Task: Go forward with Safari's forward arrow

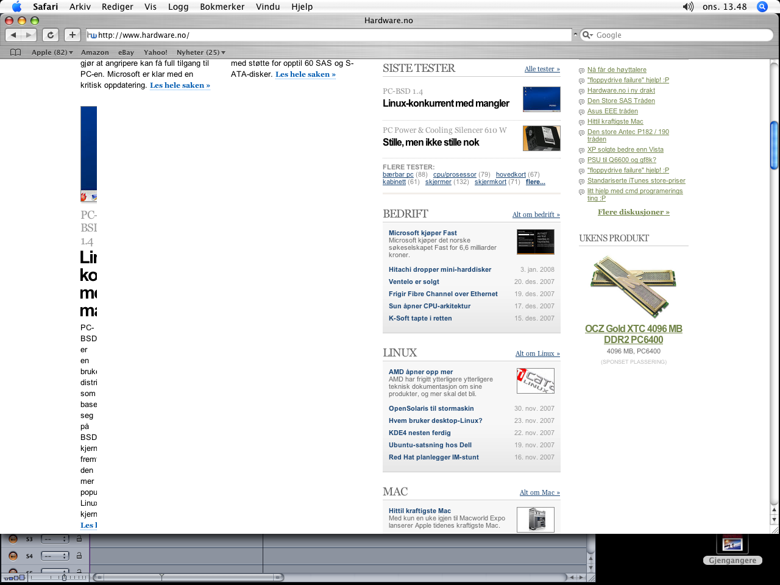Action: (x=29, y=35)
